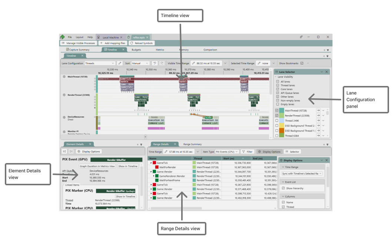Click Reload Symbols button

[141, 43]
